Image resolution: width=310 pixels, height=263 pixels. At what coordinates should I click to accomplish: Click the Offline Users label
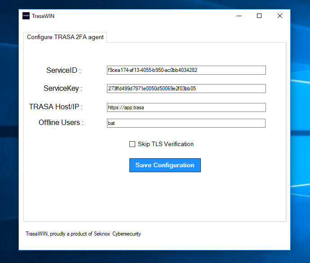coord(61,122)
